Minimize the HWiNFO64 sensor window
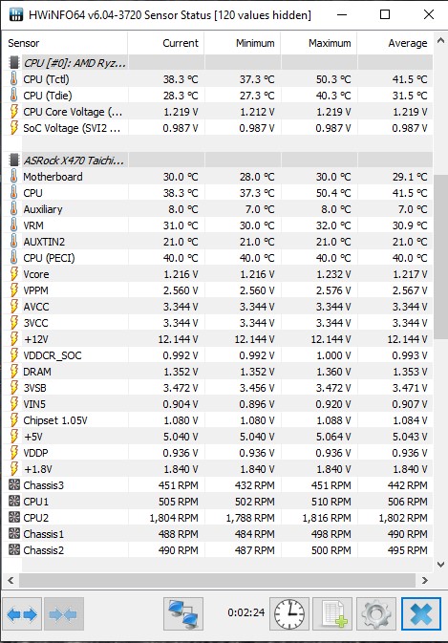The height and width of the screenshot is (643, 448). (x=342, y=14)
